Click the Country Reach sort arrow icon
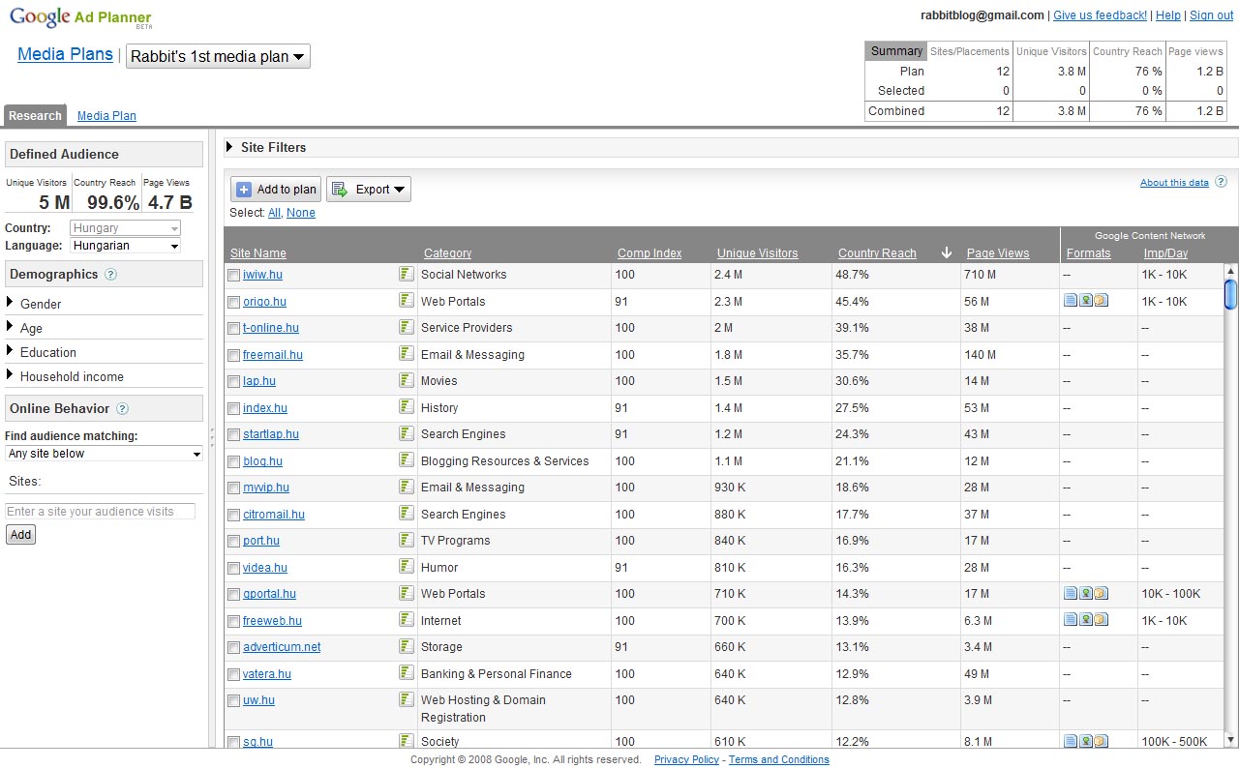 click(947, 252)
